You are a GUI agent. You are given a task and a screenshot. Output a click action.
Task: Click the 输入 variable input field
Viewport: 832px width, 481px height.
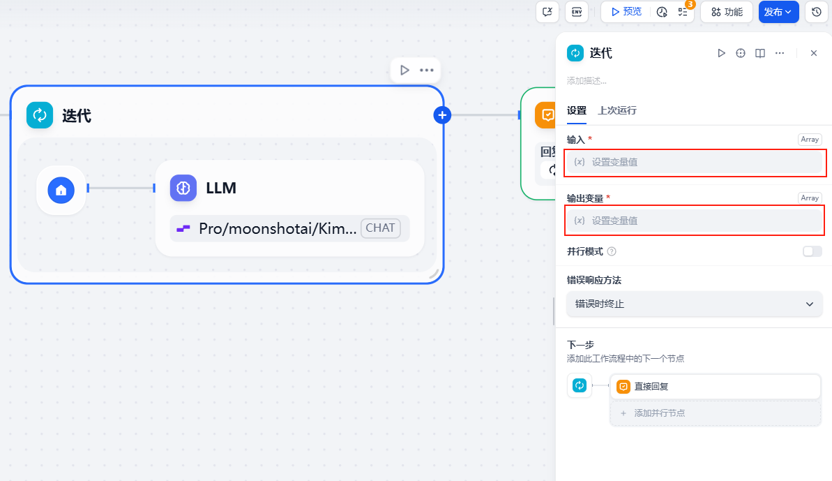coord(694,162)
